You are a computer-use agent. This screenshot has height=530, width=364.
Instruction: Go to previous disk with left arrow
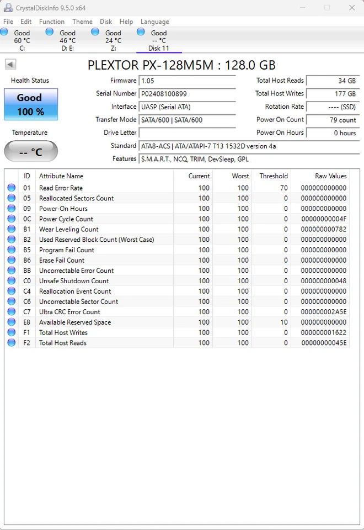(x=10, y=64)
